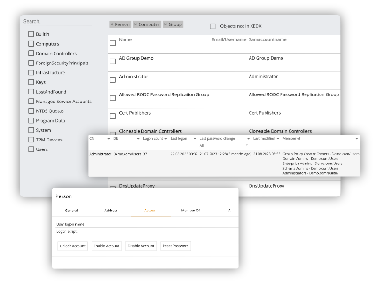The height and width of the screenshot is (282, 376).
Task: Open the Last logon column dropdown
Action: pyautogui.click(x=195, y=139)
